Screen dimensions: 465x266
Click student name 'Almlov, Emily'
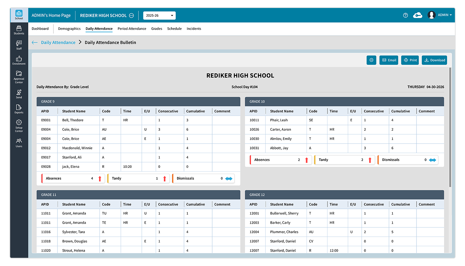pos(281,139)
